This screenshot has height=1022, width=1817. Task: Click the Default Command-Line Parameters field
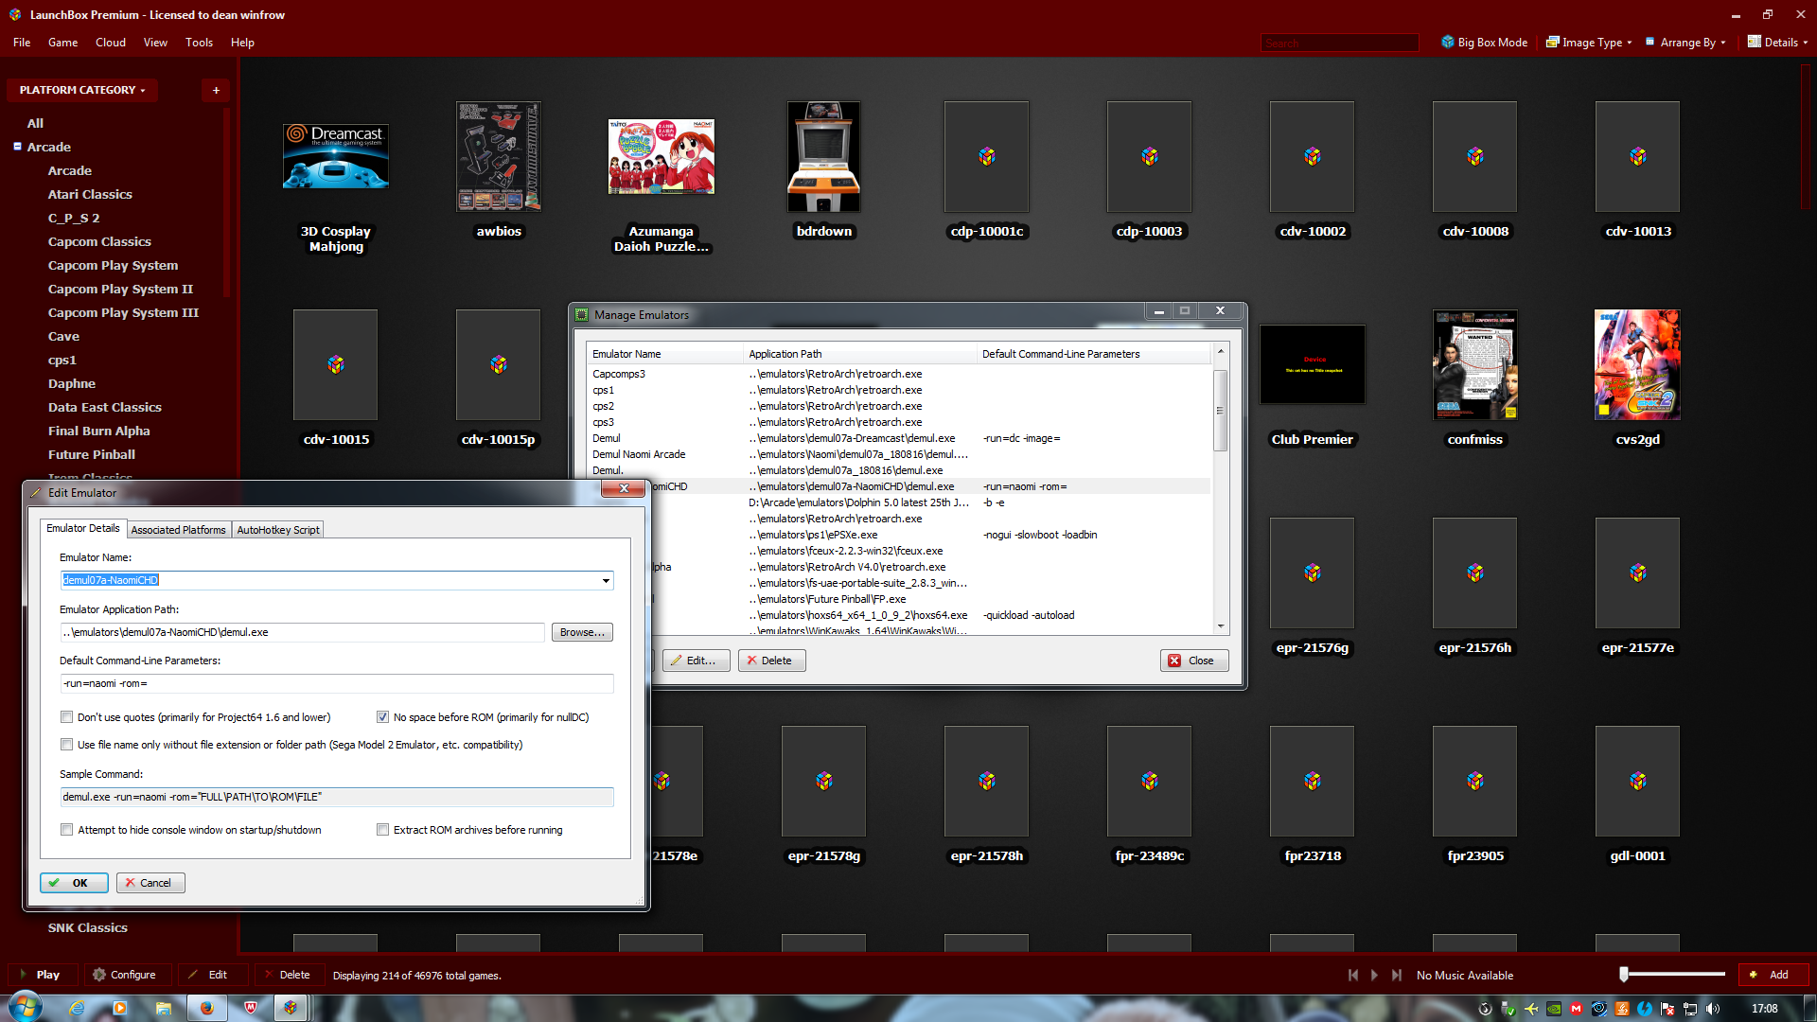[x=337, y=683]
